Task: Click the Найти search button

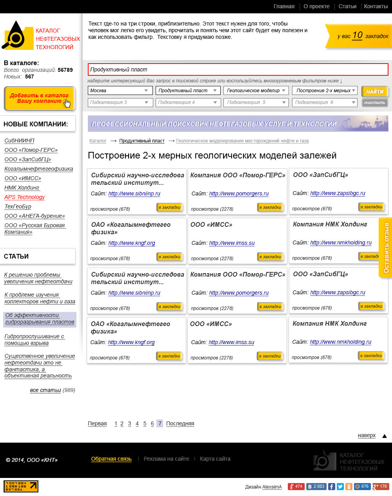Action: [375, 91]
